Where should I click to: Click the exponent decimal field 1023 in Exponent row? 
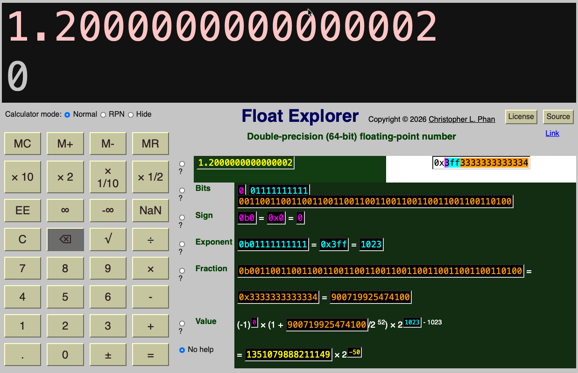(371, 244)
